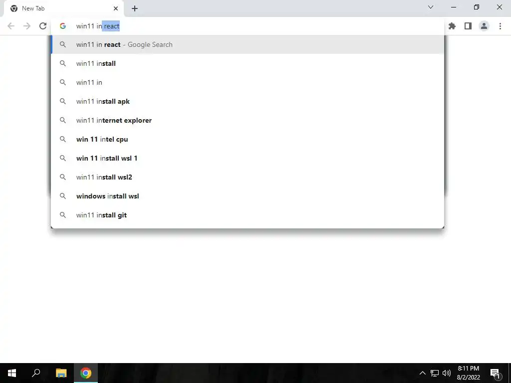This screenshot has height=383, width=511.
Task: Open the network status tray icon
Action: tap(435, 373)
